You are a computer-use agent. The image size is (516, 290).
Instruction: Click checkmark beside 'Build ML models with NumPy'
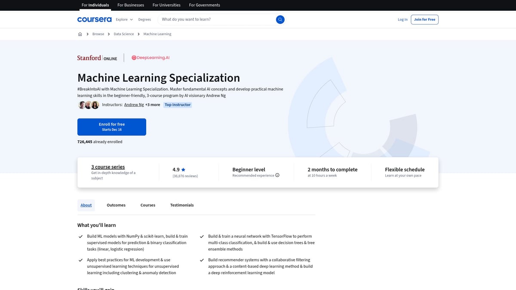[x=80, y=236]
